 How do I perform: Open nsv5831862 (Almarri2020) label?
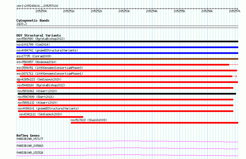[37, 91]
